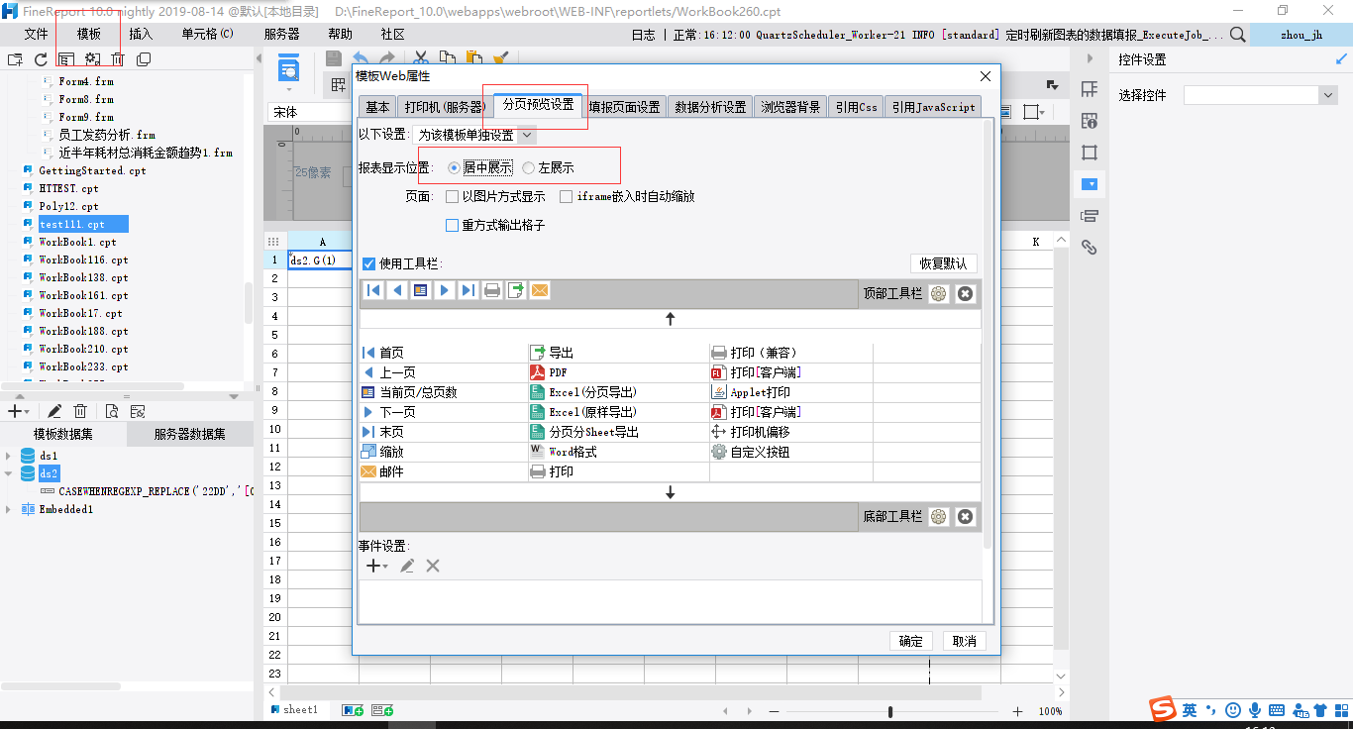1353x729 pixels.
Task: Click the down arrow below the button list
Action: [x=671, y=492]
